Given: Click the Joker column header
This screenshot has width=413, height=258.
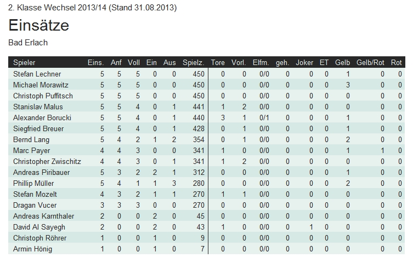Looking at the screenshot, I should [304, 63].
